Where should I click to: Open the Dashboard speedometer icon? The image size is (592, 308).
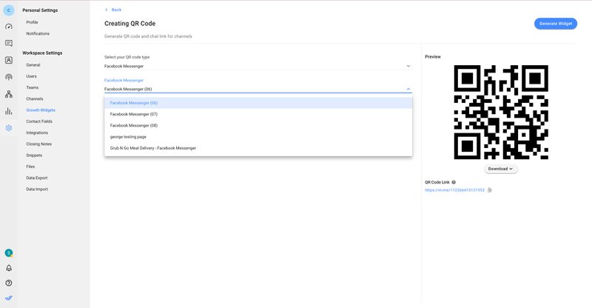[9, 26]
